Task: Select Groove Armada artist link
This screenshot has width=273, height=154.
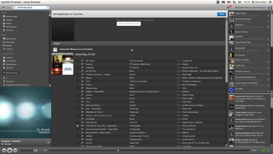Action: [136, 61]
